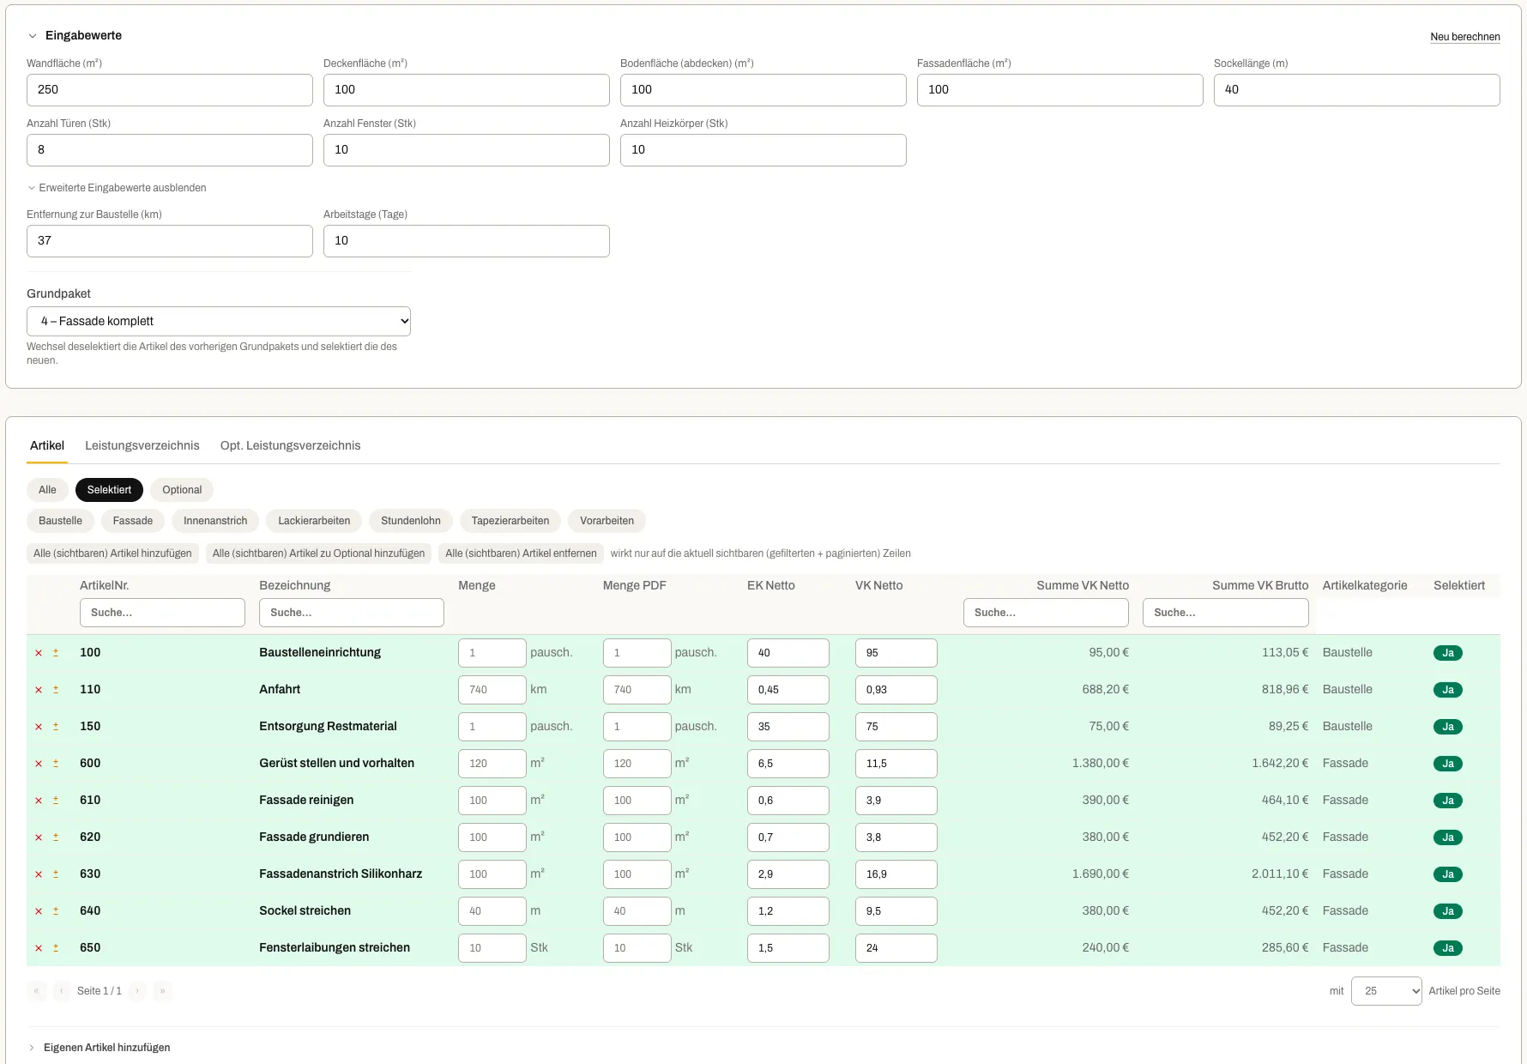Image resolution: width=1527 pixels, height=1064 pixels.
Task: Show all articles with Alle pill
Action: pos(47,490)
